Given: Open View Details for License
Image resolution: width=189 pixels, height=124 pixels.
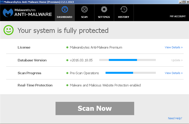Looking at the screenshot, I should click(173, 47).
